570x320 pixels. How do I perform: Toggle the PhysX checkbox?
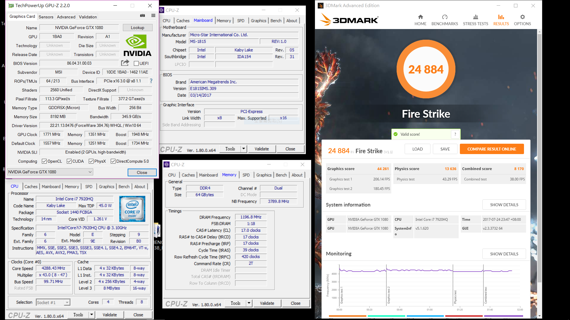(x=91, y=161)
